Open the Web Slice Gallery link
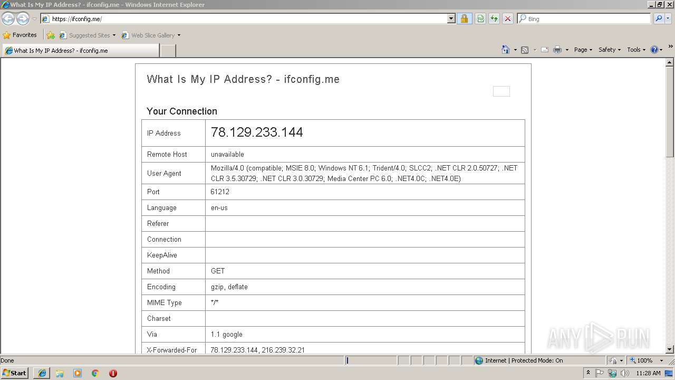 click(x=149, y=35)
